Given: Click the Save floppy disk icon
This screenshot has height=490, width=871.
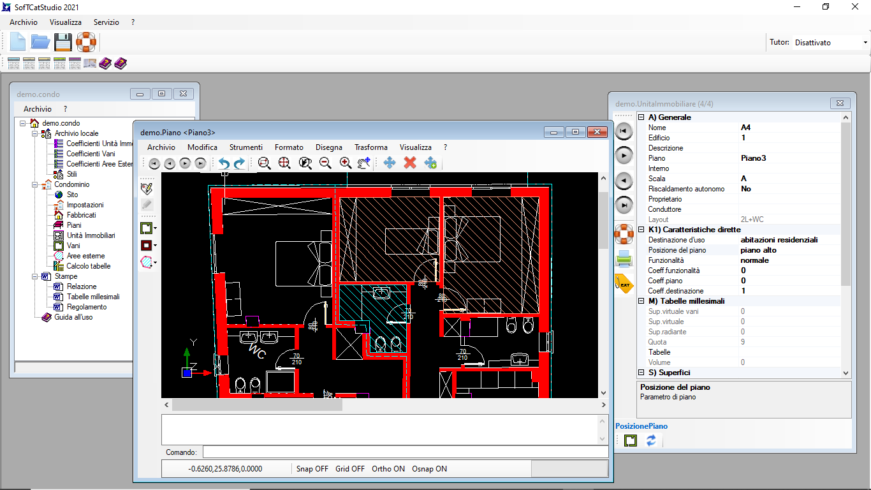Looking at the screenshot, I should (62, 42).
